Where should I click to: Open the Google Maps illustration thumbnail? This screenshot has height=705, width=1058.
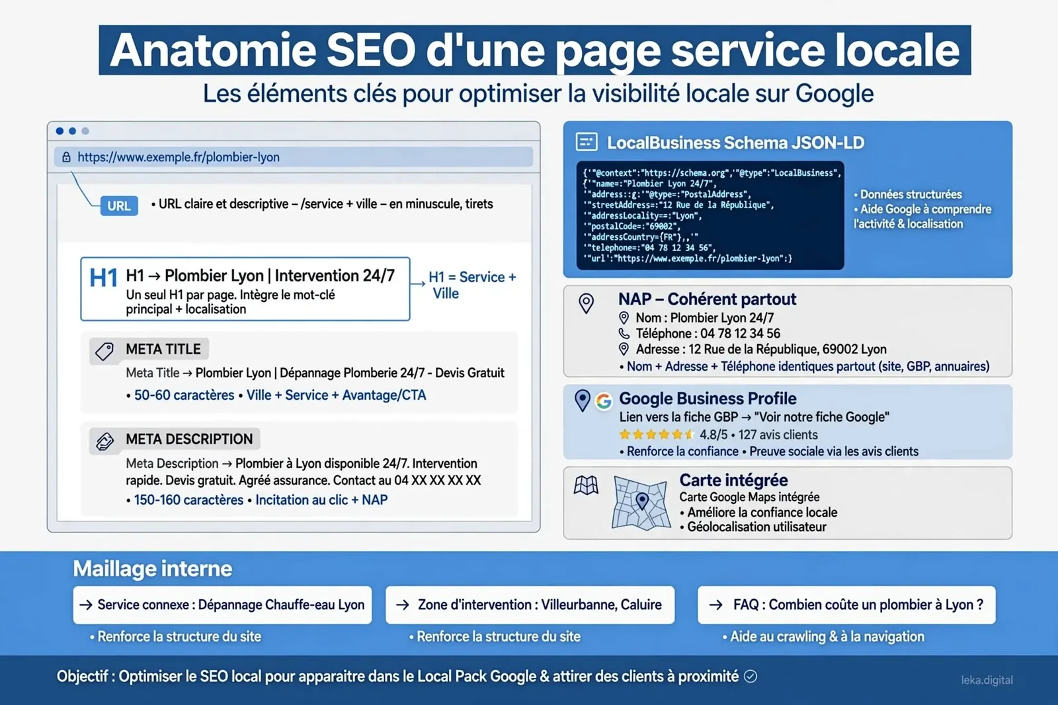(x=641, y=503)
